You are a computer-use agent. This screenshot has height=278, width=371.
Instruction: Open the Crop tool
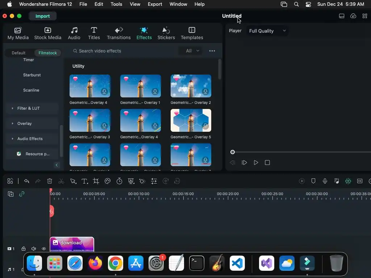[96, 181]
